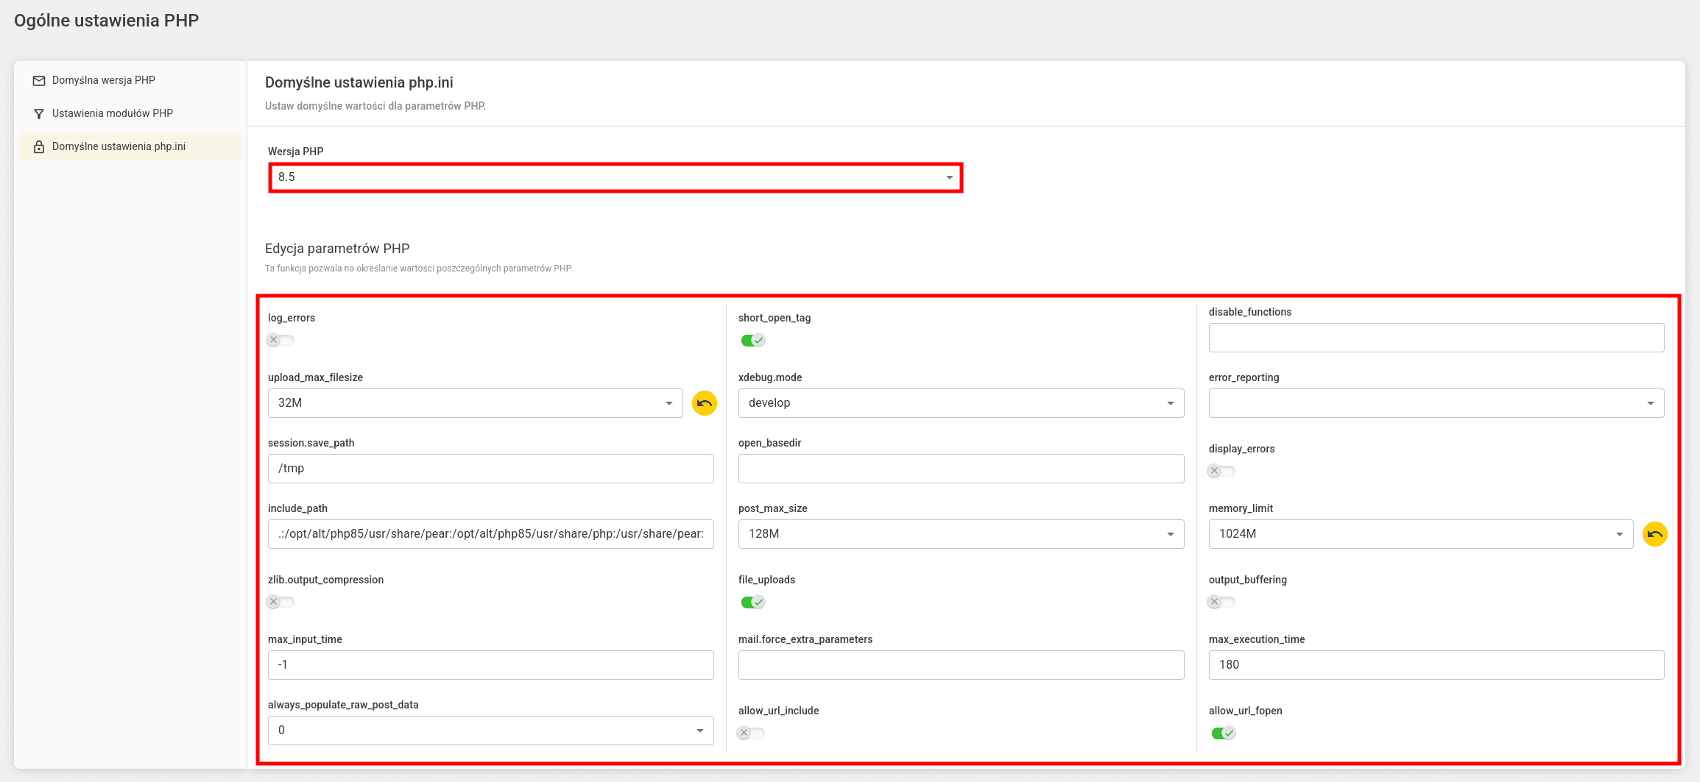Click the max_execution_time field showing 180
Viewport: 1700px width, 782px height.
click(x=1436, y=665)
